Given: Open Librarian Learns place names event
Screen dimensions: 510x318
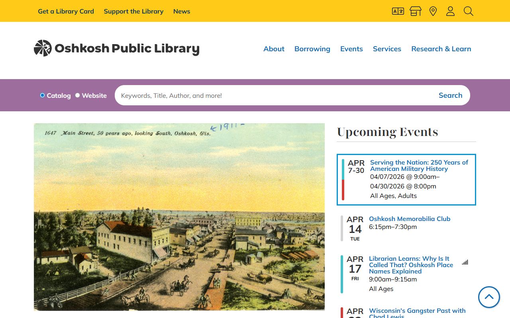Looking at the screenshot, I should point(411,265).
